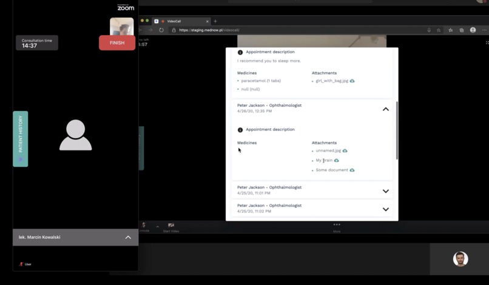The image size is (489, 285).
Task: Open the More three-dot menu
Action: (337, 227)
